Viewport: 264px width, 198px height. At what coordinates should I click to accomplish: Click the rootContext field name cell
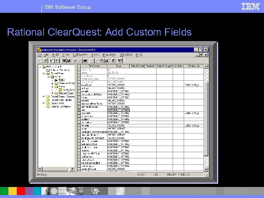94,157
